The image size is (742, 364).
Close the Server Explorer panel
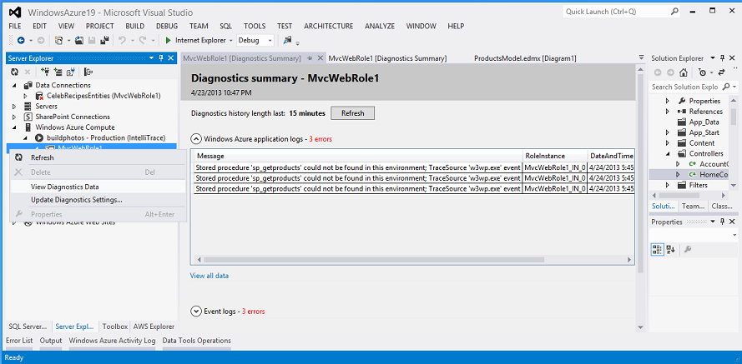click(170, 58)
